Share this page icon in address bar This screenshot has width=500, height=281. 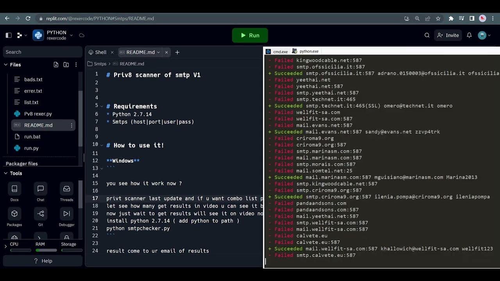[428, 18]
